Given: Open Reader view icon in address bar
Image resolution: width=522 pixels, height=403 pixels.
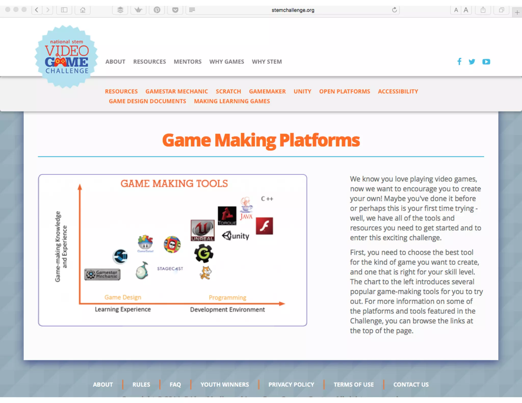Looking at the screenshot, I should [192, 10].
